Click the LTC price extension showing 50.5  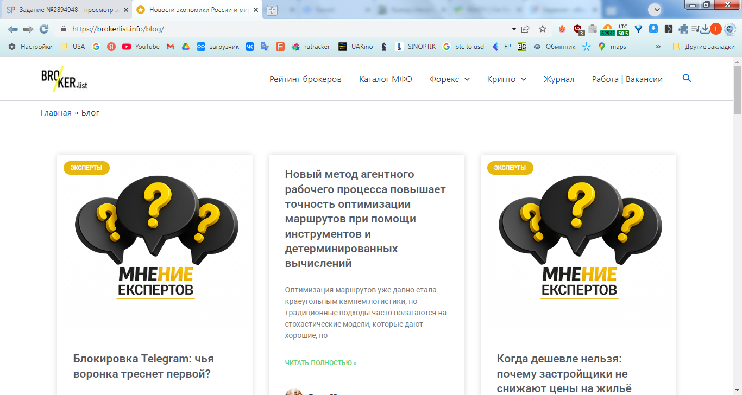point(622,30)
